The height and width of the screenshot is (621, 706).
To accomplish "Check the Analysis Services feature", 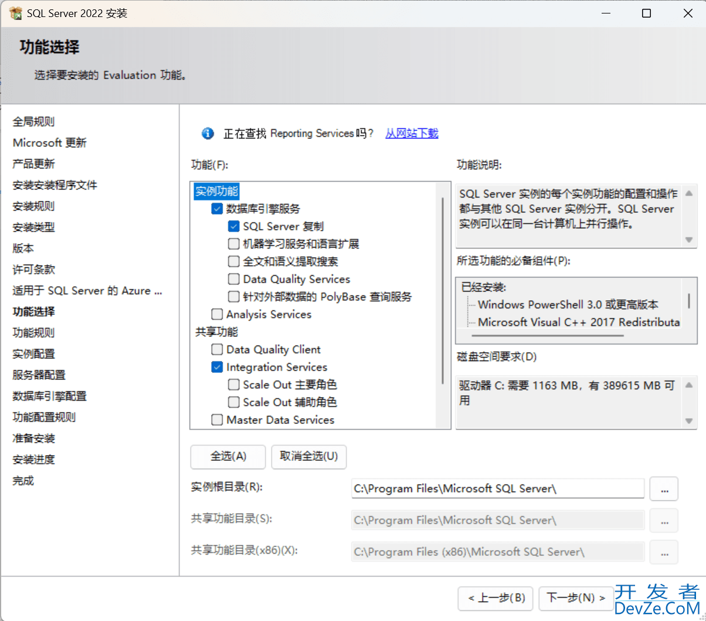I will (x=217, y=314).
